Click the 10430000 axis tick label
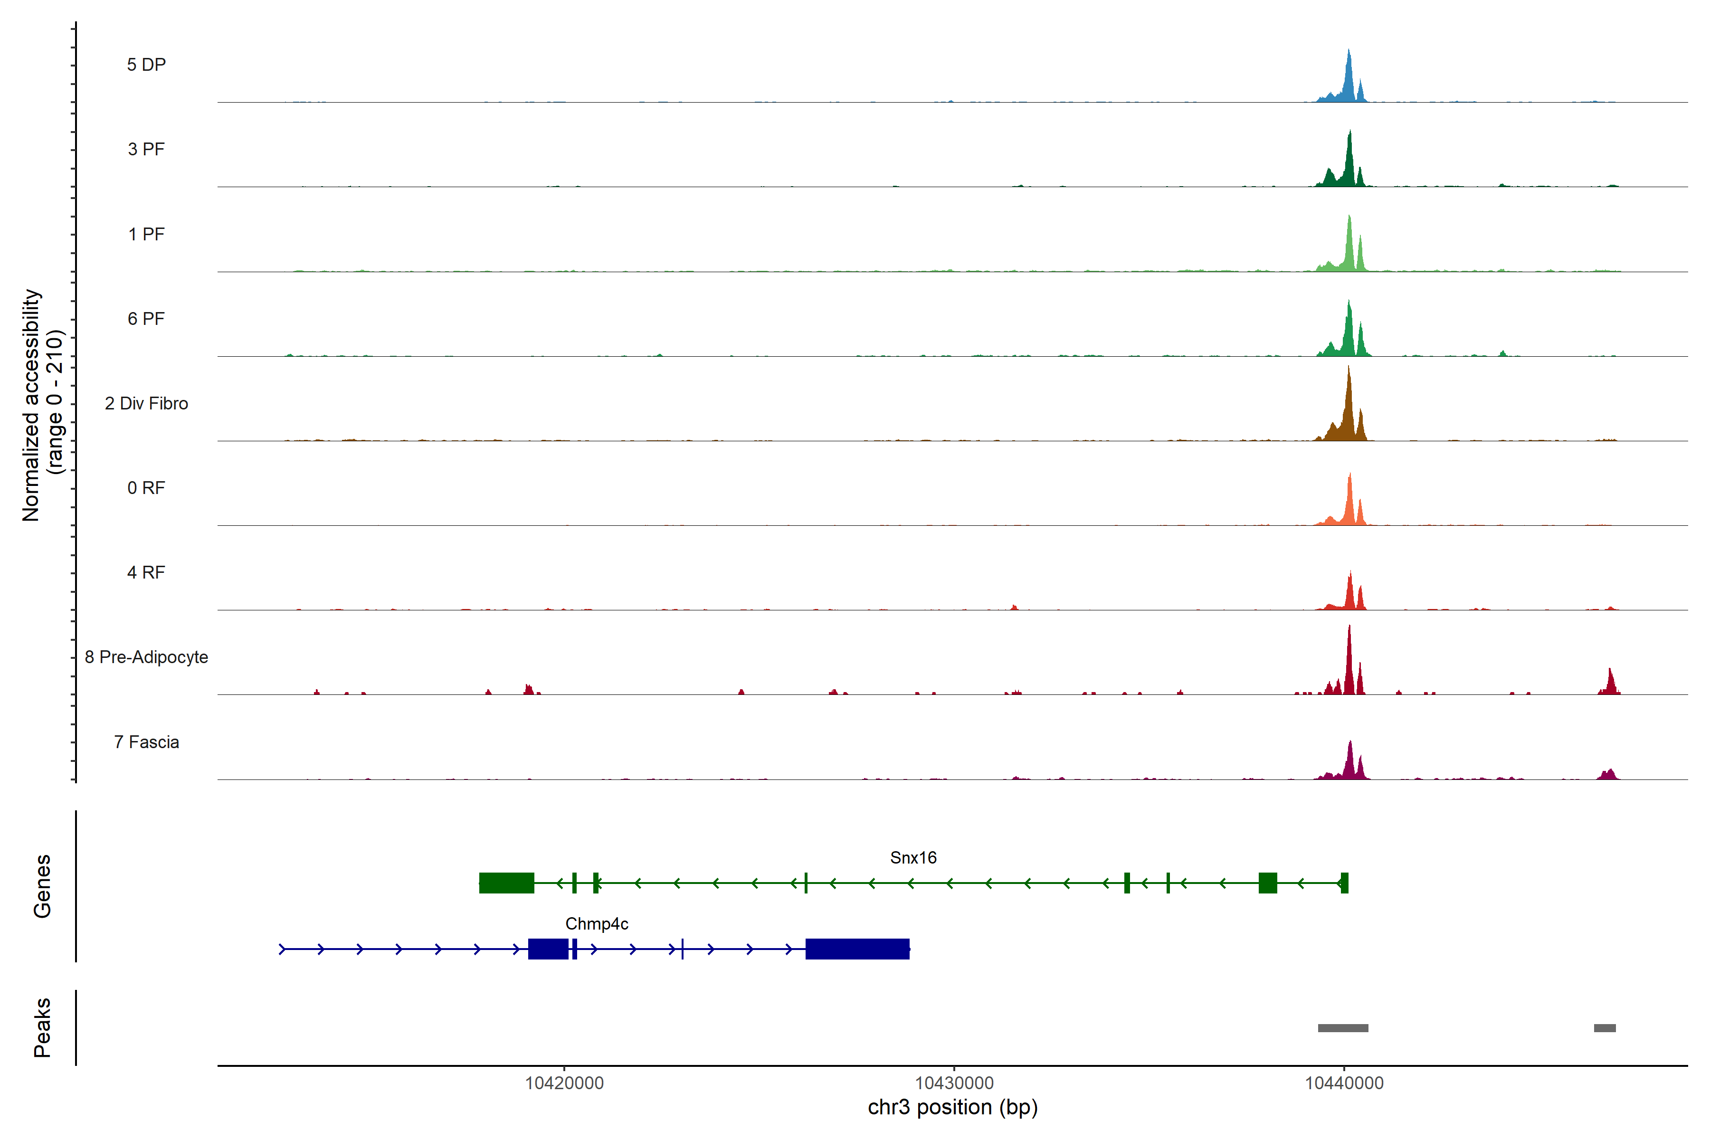Image resolution: width=1710 pixels, height=1140 pixels. pyautogui.click(x=954, y=1083)
